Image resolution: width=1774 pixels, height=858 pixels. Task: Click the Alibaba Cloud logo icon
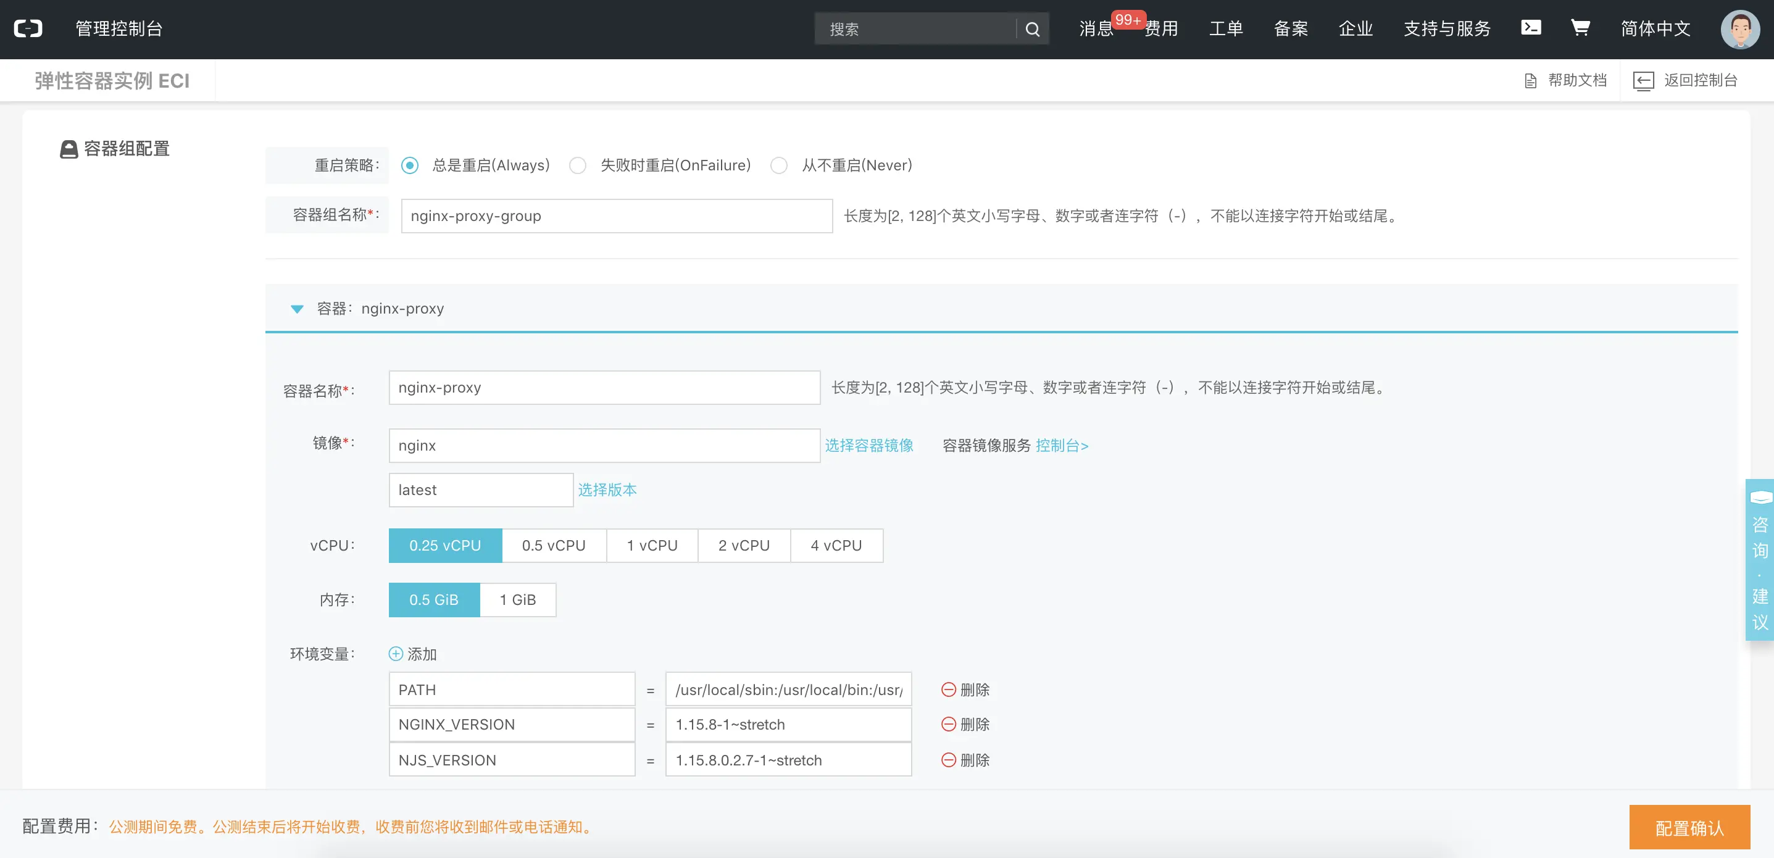(x=28, y=28)
